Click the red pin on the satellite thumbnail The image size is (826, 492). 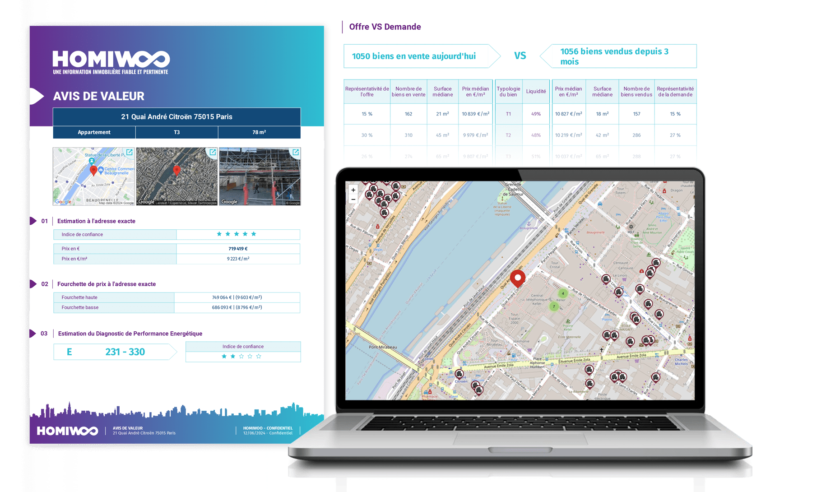[x=176, y=170]
